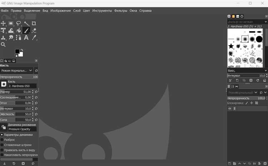Screen dimensions: 268x166
Task: Enable the Разброс checkbox
Action: point(2,140)
